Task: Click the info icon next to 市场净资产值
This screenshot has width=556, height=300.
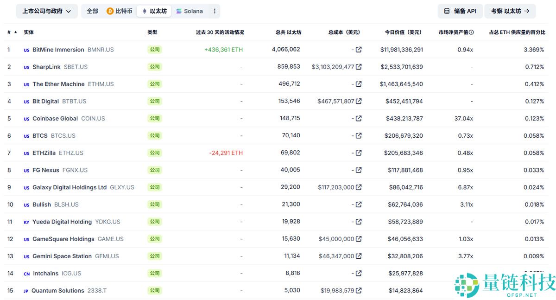Action: tap(472, 32)
